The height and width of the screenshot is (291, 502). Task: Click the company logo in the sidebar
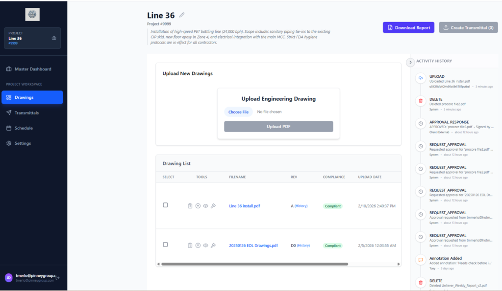(32, 15)
